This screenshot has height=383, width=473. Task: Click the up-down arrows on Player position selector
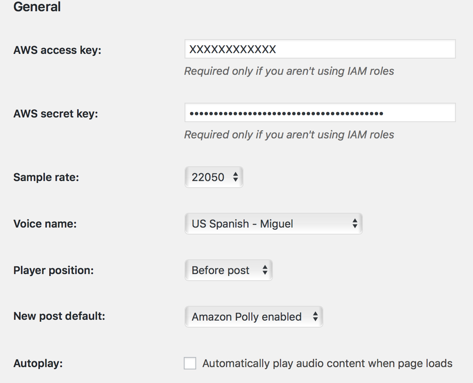[x=265, y=270]
